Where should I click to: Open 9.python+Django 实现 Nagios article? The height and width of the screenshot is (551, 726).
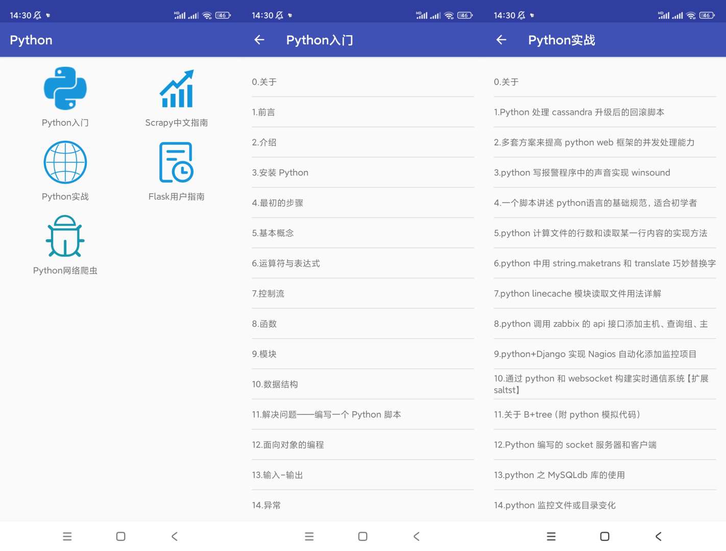[605, 354]
